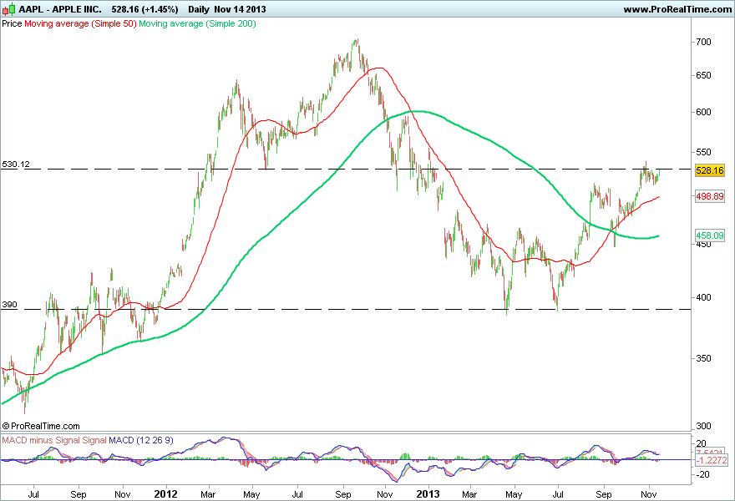The height and width of the screenshot is (501, 735).
Task: Click the AAPL - APPLE INC. title
Action: click(x=60, y=9)
